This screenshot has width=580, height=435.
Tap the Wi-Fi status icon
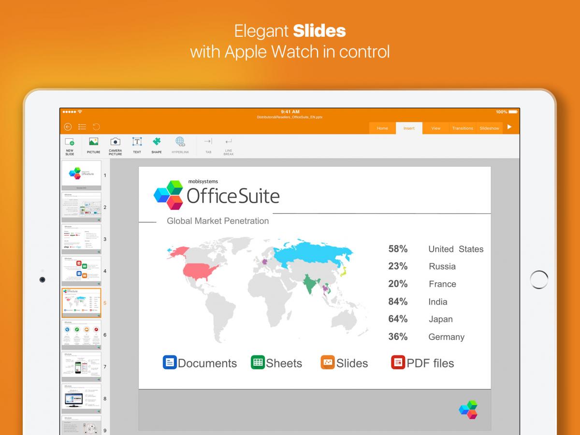[x=80, y=112]
